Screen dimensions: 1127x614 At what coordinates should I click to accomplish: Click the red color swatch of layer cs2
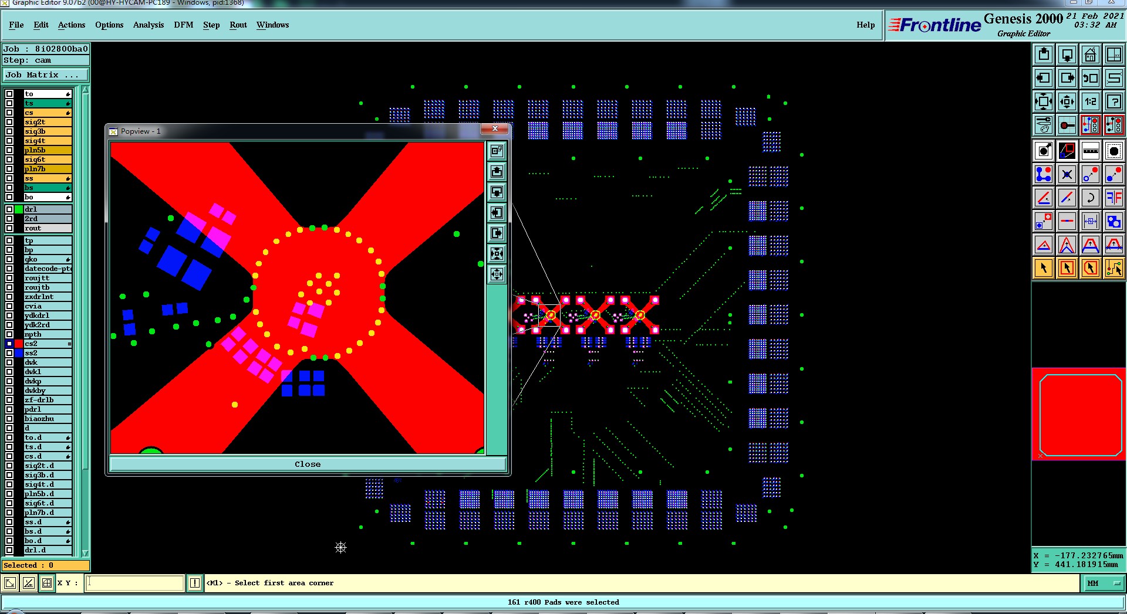pyautogui.click(x=19, y=344)
